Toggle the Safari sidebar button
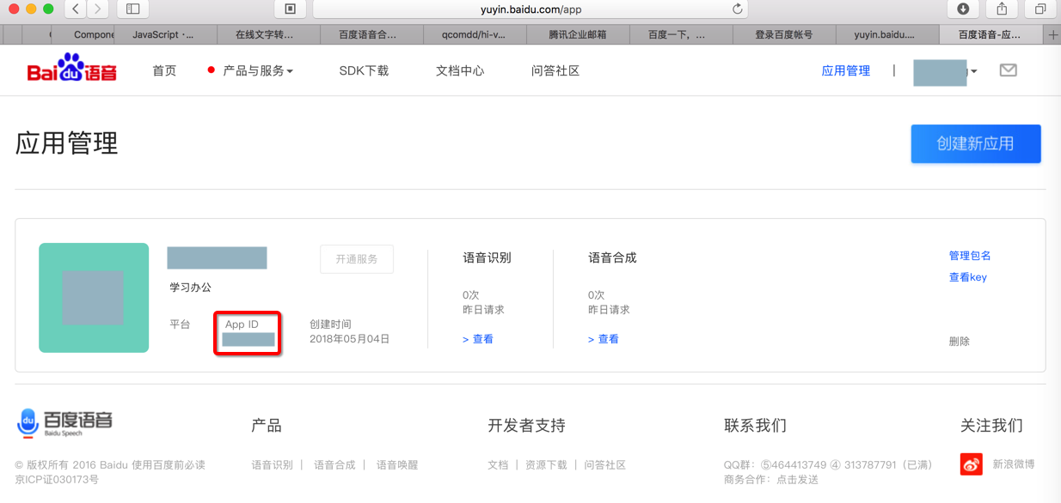Image resolution: width=1061 pixels, height=503 pixels. [x=132, y=9]
